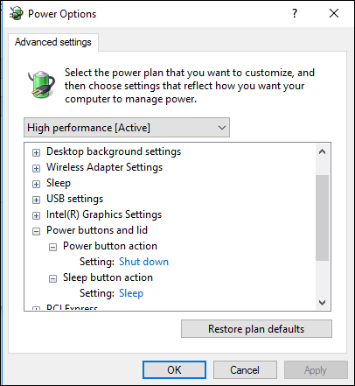Click the battery plug icon
Image resolution: width=355 pixels, height=386 pixels.
pyautogui.click(x=42, y=84)
